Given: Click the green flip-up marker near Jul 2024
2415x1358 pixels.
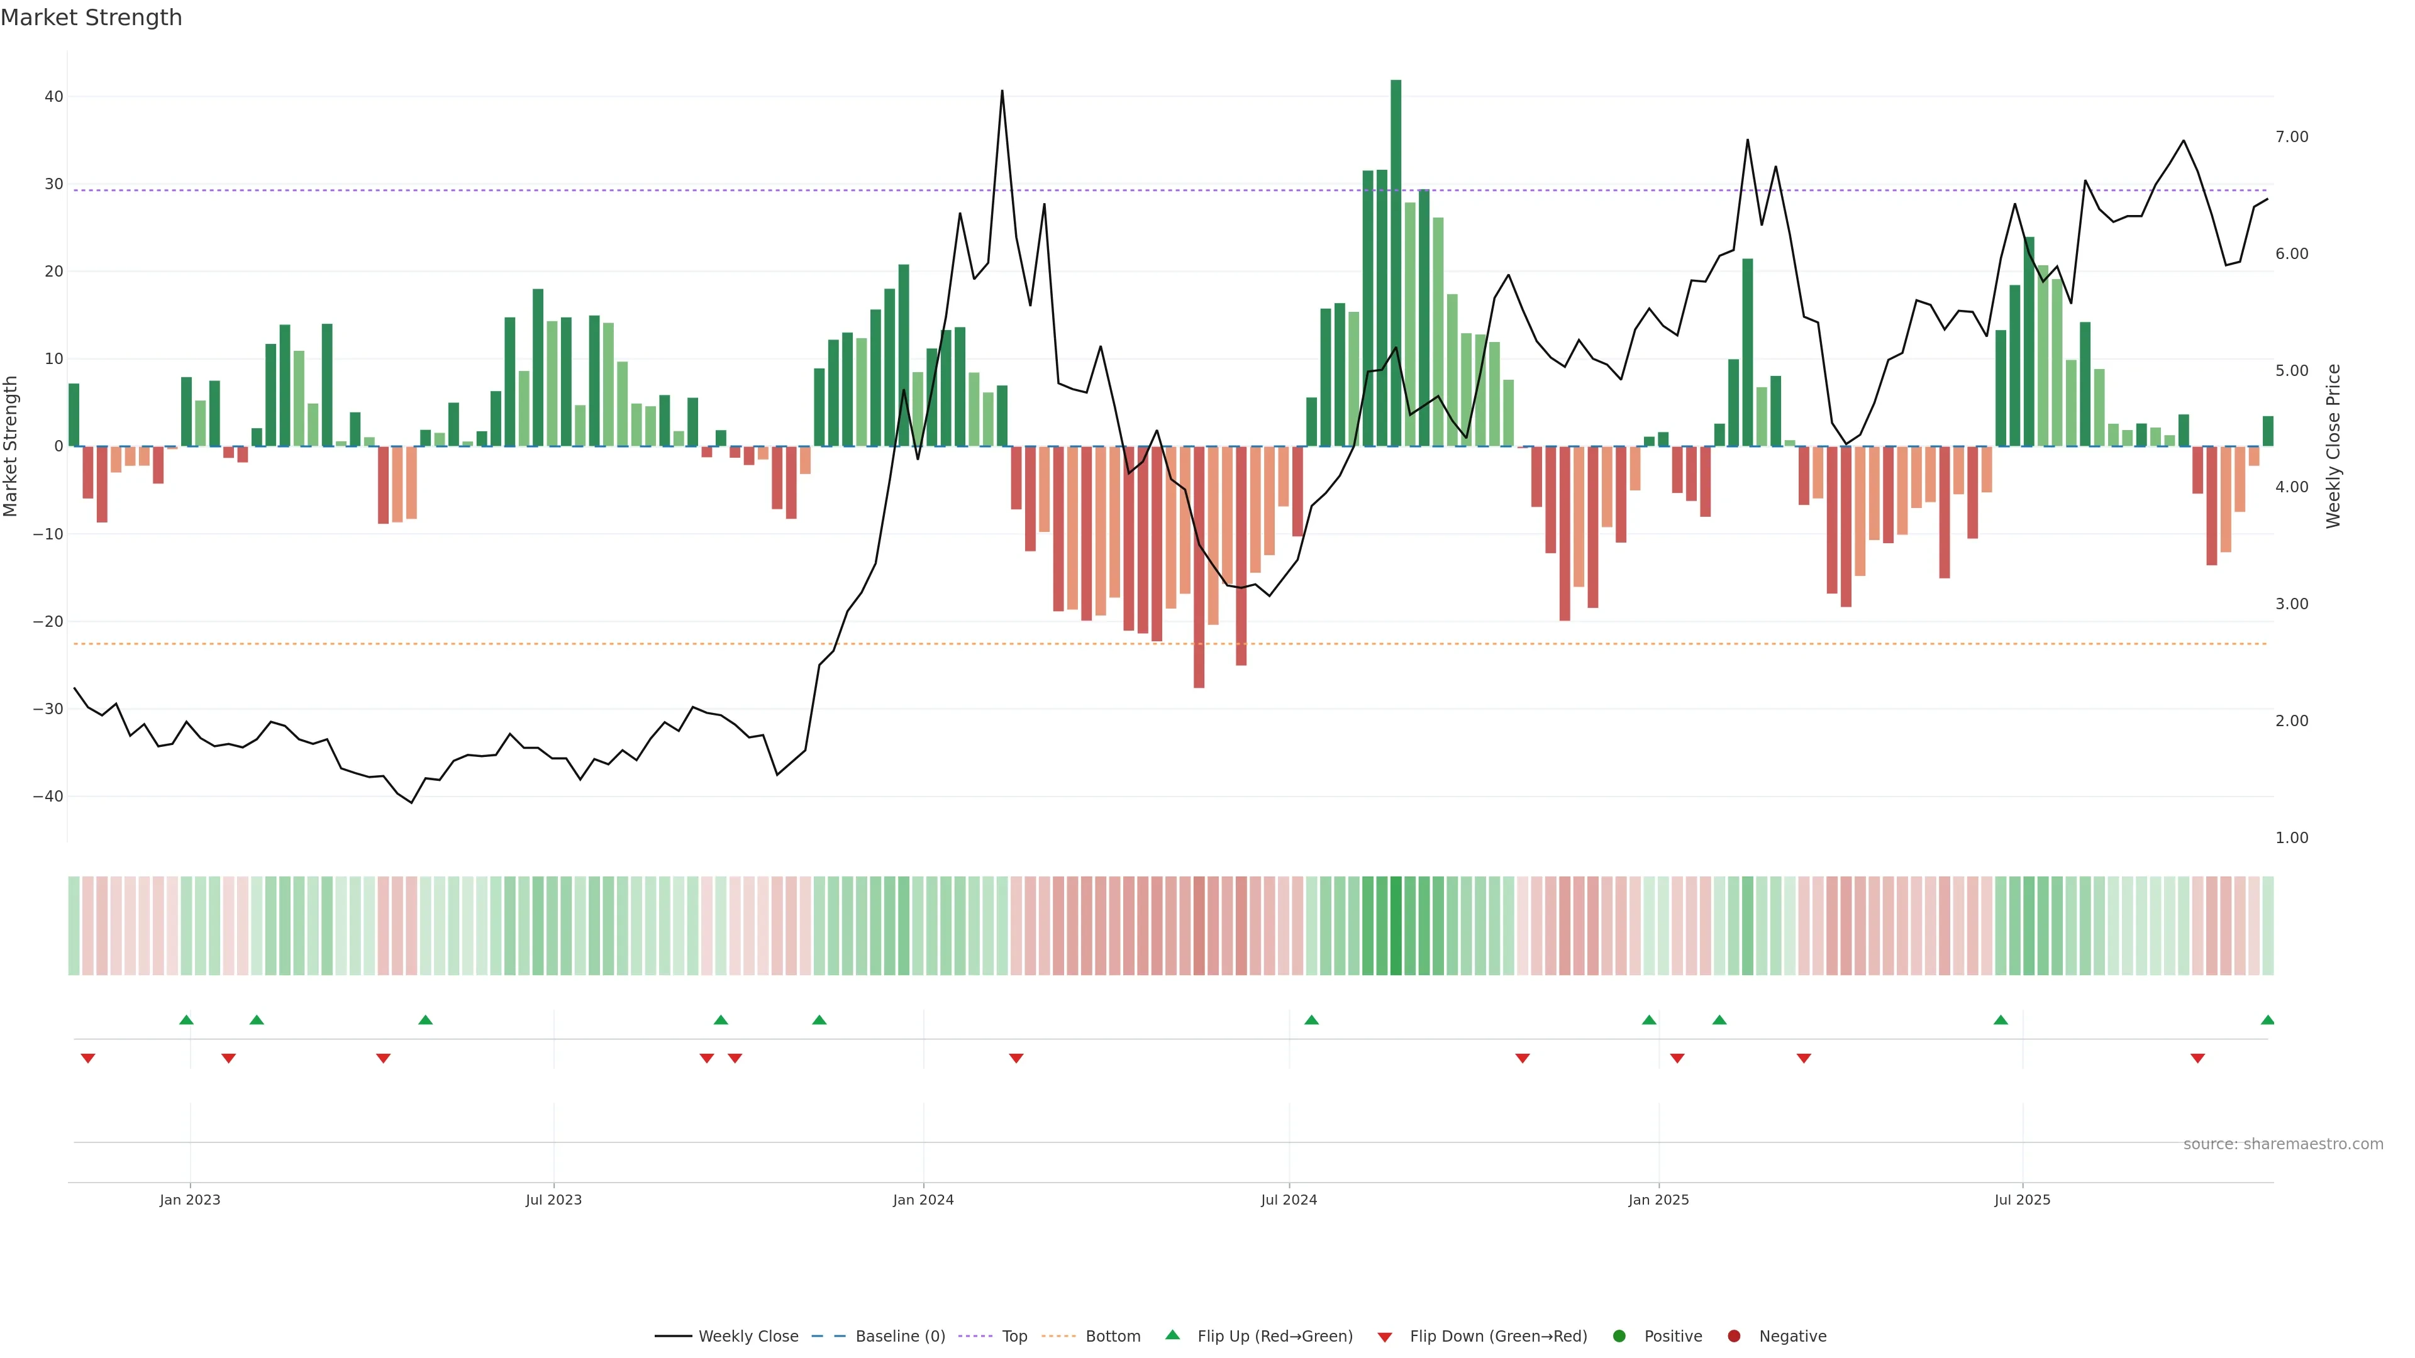Looking at the screenshot, I should (1311, 1020).
